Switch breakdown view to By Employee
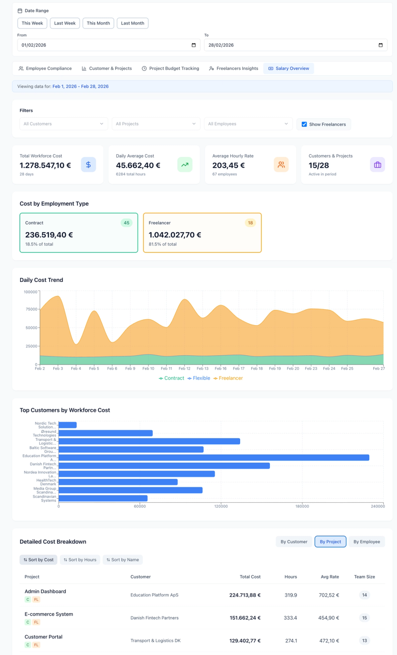397x655 pixels. point(367,542)
